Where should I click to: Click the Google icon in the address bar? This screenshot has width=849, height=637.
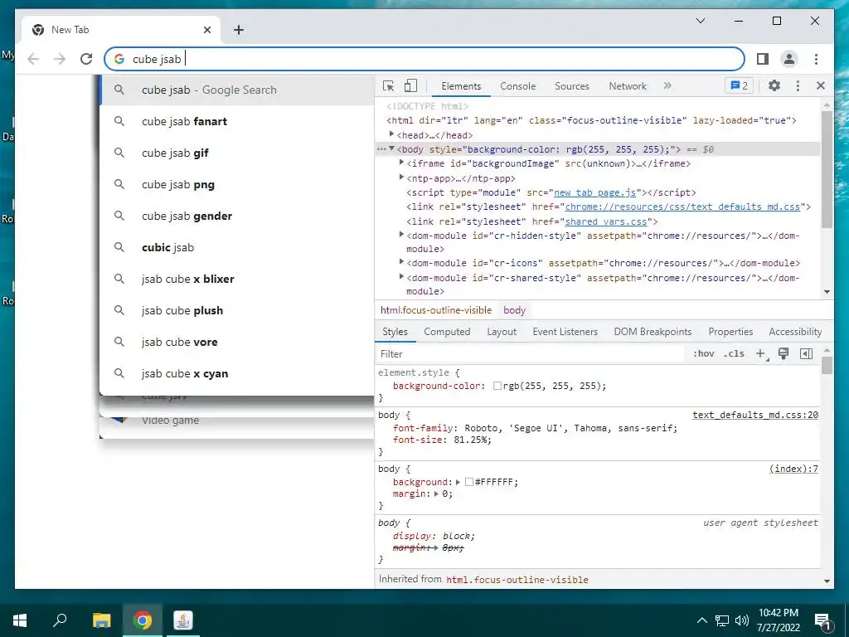point(119,59)
